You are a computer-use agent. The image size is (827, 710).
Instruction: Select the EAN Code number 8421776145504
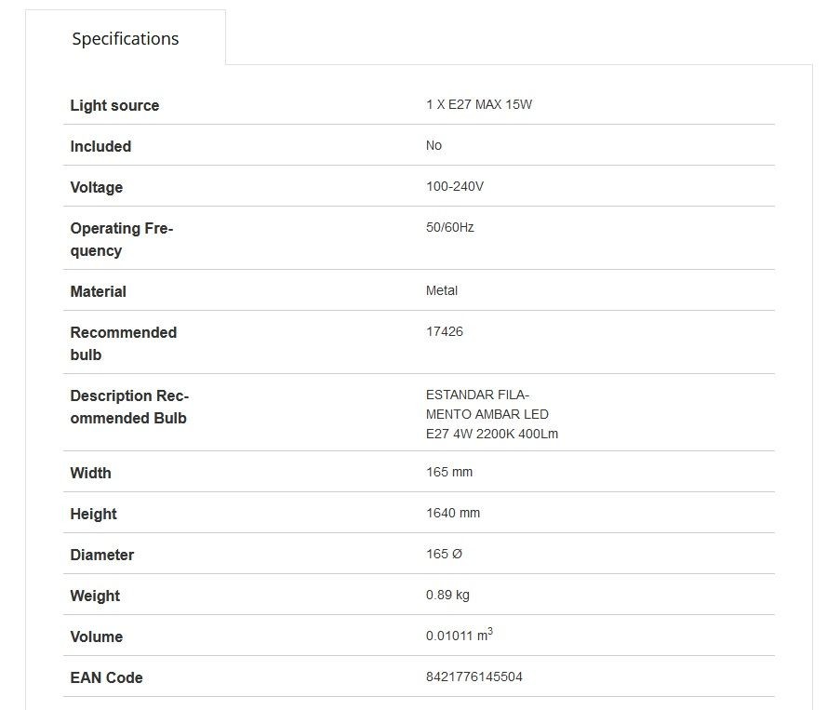[x=474, y=677]
